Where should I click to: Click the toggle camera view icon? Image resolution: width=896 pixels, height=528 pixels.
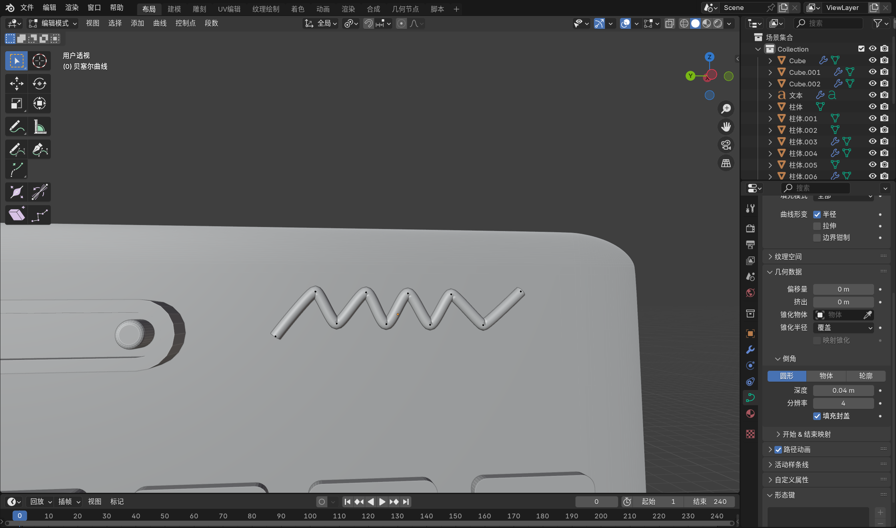click(x=726, y=145)
